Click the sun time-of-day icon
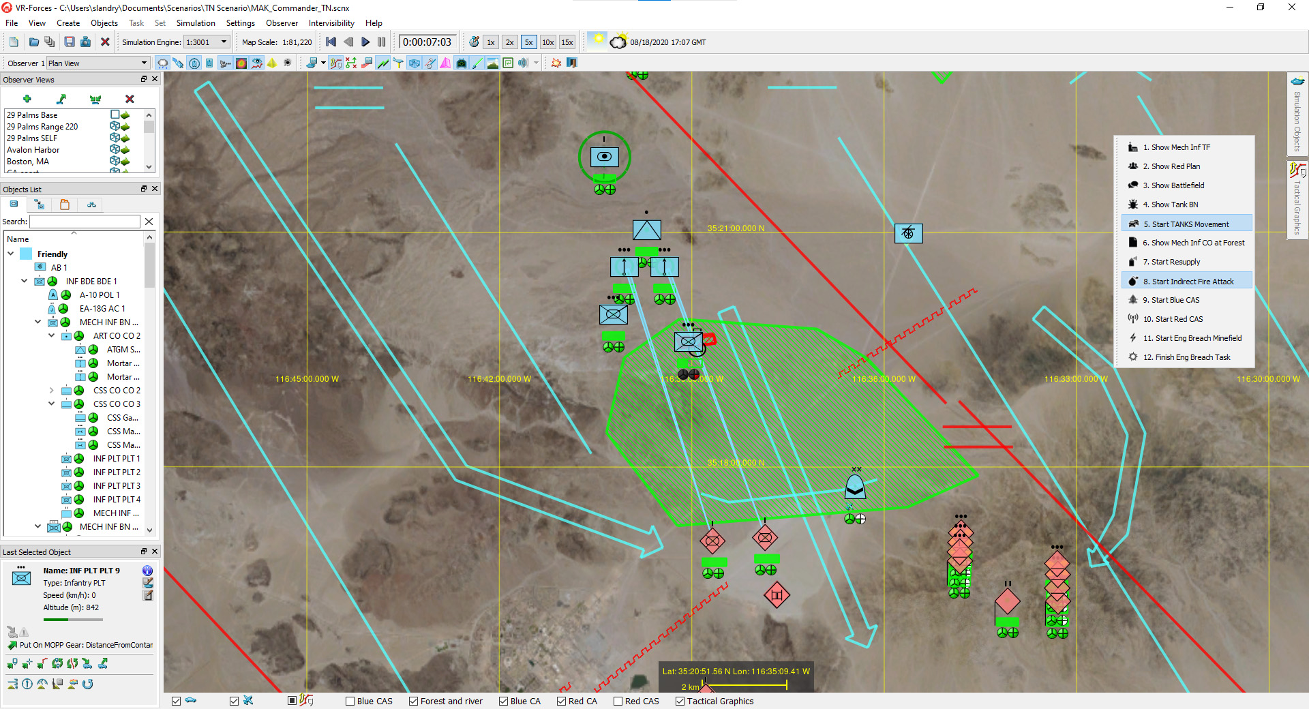 pos(598,41)
